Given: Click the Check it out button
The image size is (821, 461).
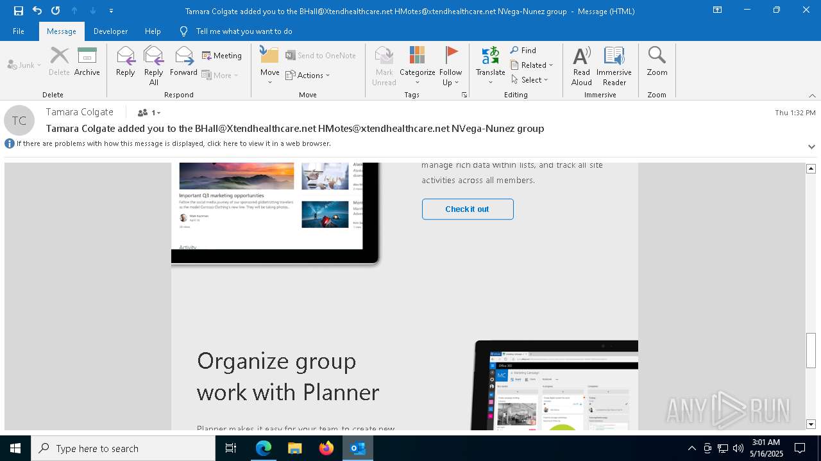Looking at the screenshot, I should [x=468, y=209].
